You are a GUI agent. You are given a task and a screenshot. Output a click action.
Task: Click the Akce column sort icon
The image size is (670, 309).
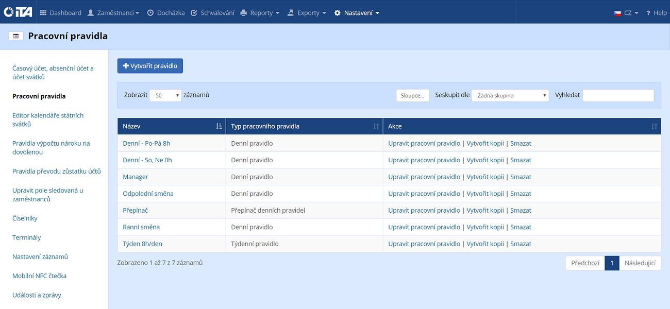tap(654, 126)
